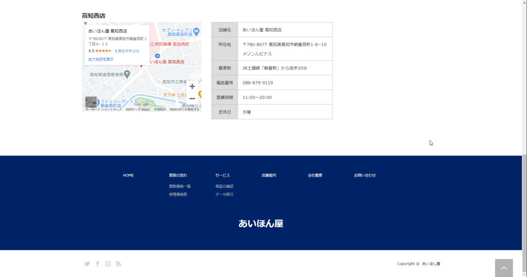The height and width of the screenshot is (277, 527).
Task: Open 修理価格表 footer link
Action: click(x=178, y=194)
